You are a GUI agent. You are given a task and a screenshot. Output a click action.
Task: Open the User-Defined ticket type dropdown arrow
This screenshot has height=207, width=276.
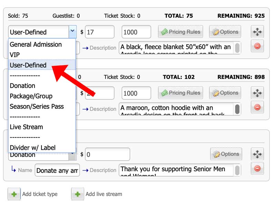click(72, 32)
